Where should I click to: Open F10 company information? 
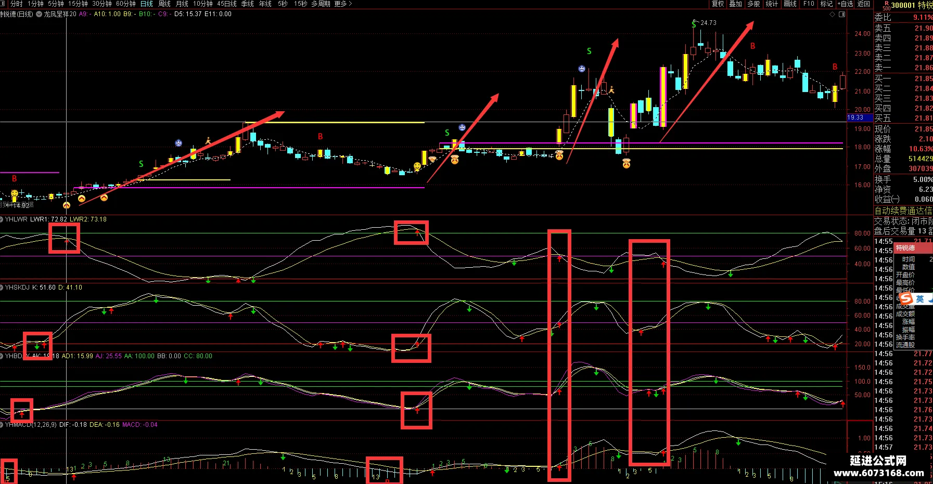tap(809, 4)
